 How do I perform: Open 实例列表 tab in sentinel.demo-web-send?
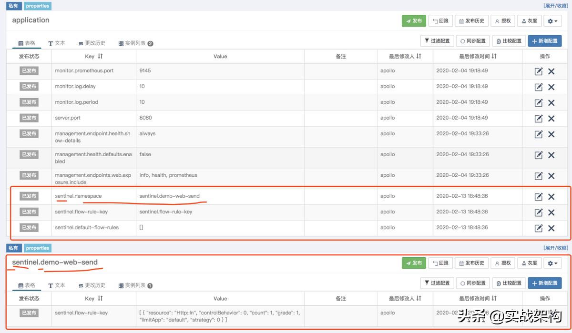(135, 285)
